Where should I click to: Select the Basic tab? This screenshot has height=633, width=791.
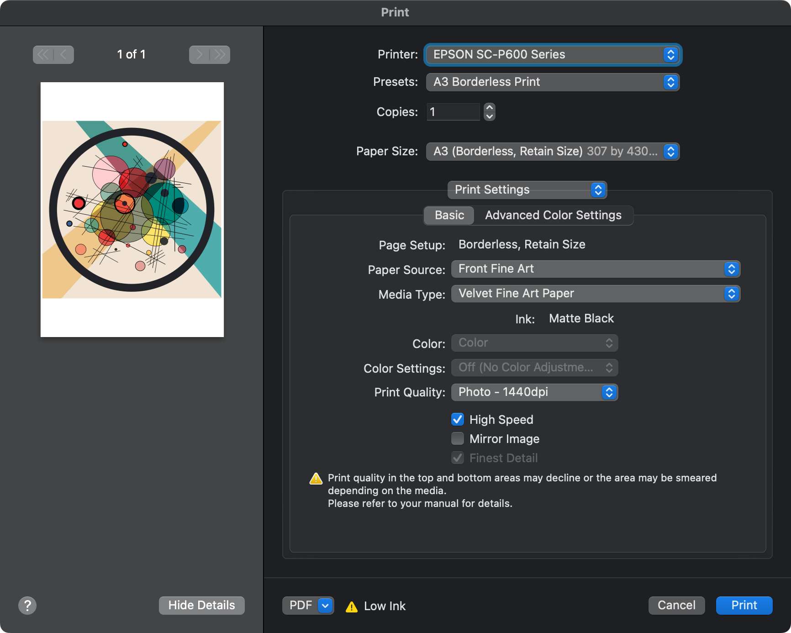[x=449, y=215]
